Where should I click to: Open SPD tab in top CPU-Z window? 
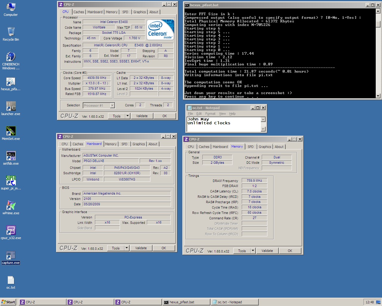coord(125,12)
